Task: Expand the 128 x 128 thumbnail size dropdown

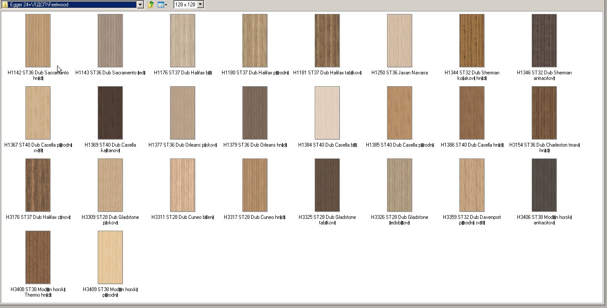Action: pos(201,5)
